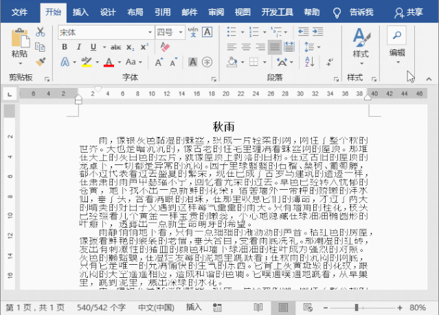The image size is (439, 315).
Task: Expand underline style dropdown arrow
Action: [104, 47]
